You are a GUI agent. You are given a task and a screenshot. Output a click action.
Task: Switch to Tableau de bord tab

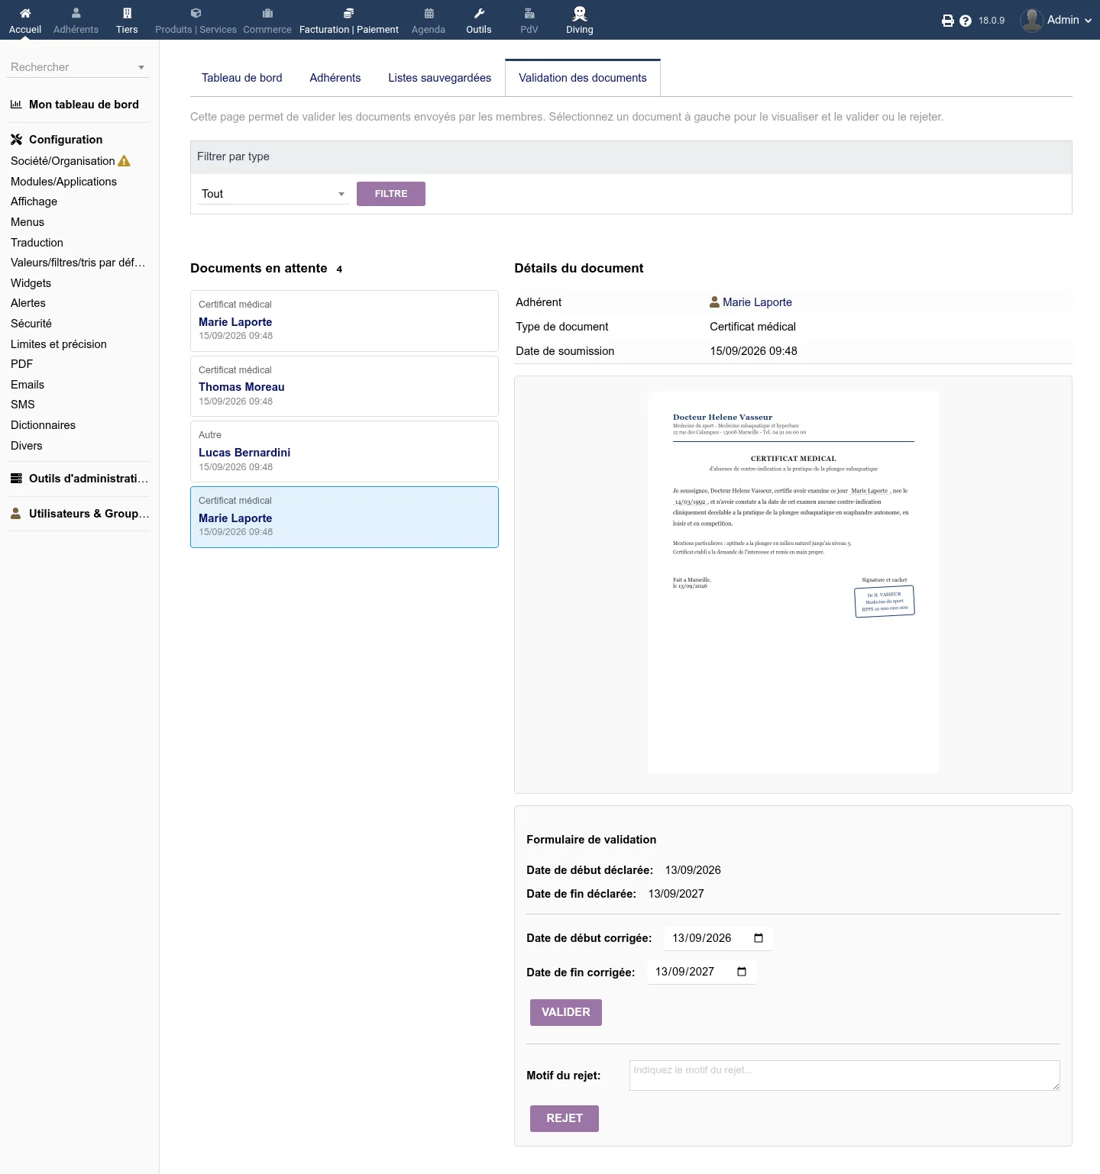click(242, 78)
